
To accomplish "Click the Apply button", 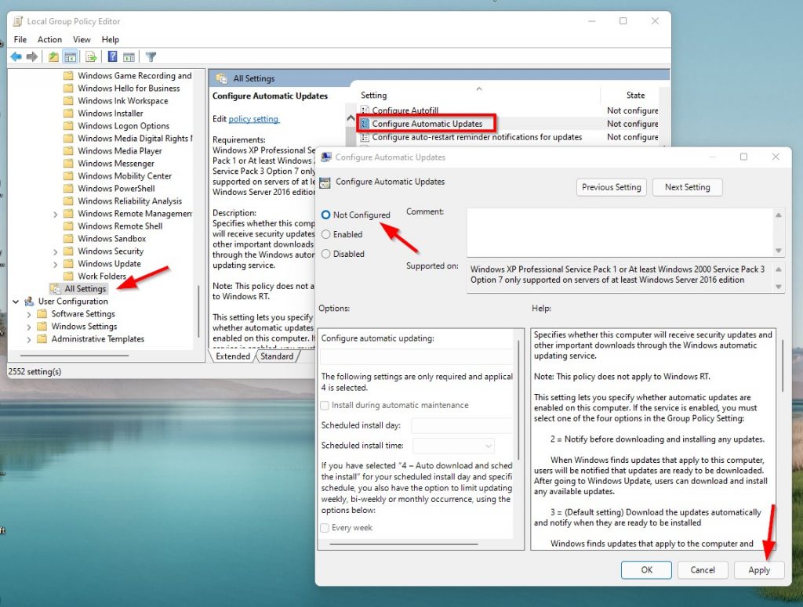I will (759, 569).
